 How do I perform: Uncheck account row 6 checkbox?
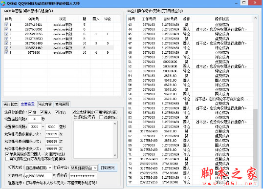(x=6, y=48)
